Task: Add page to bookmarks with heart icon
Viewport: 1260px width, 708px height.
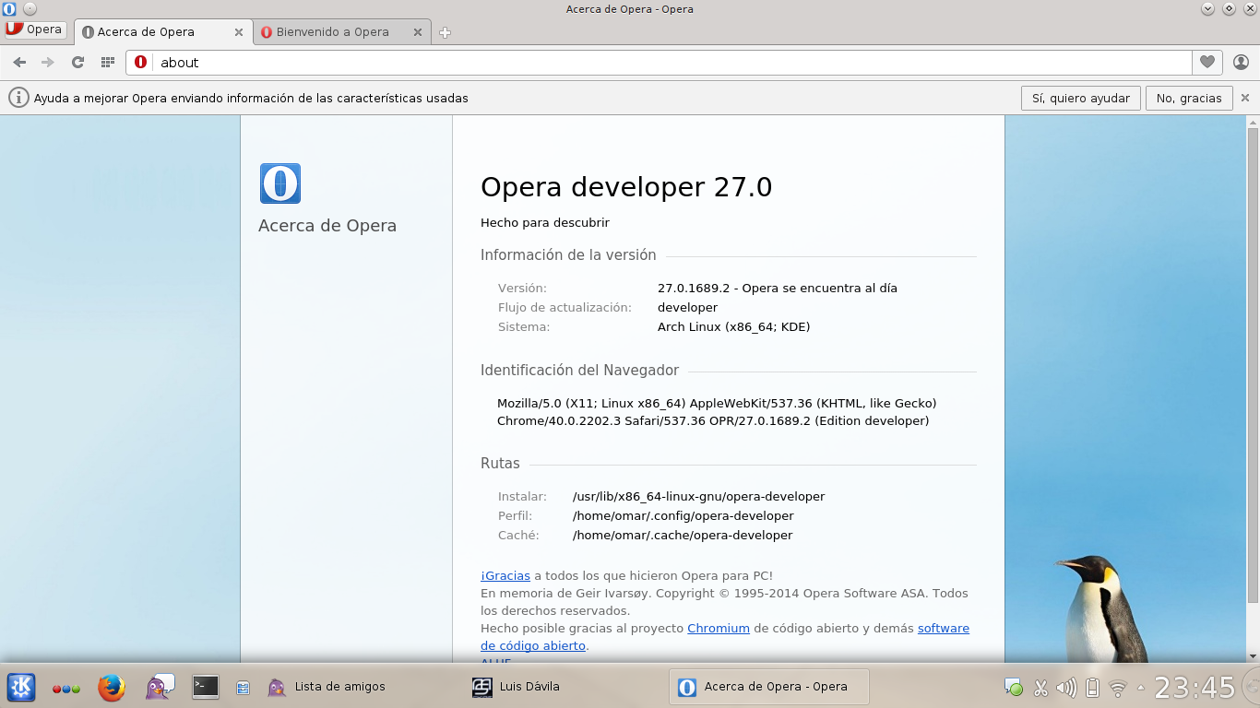Action: [x=1207, y=63]
